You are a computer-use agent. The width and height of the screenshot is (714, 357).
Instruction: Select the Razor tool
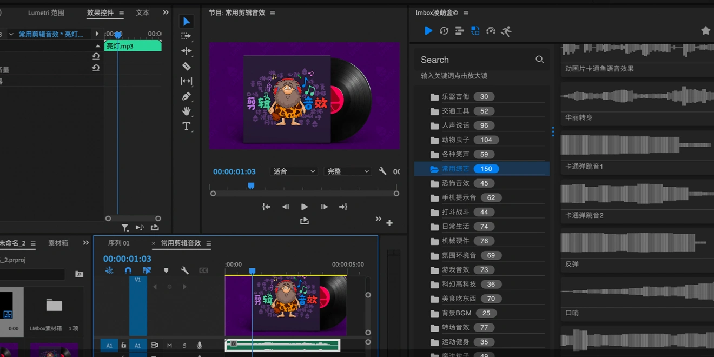[x=186, y=67]
